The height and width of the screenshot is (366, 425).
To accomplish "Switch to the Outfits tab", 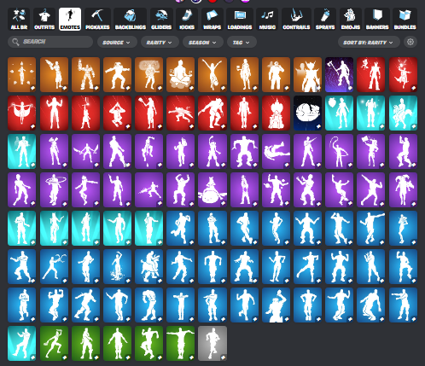I will coord(44,20).
